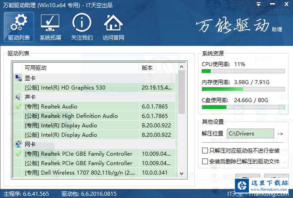The width and height of the screenshot is (293, 198).
Task: Click the driver list vertical scrollbar thumb
Action: pyautogui.click(x=181, y=92)
